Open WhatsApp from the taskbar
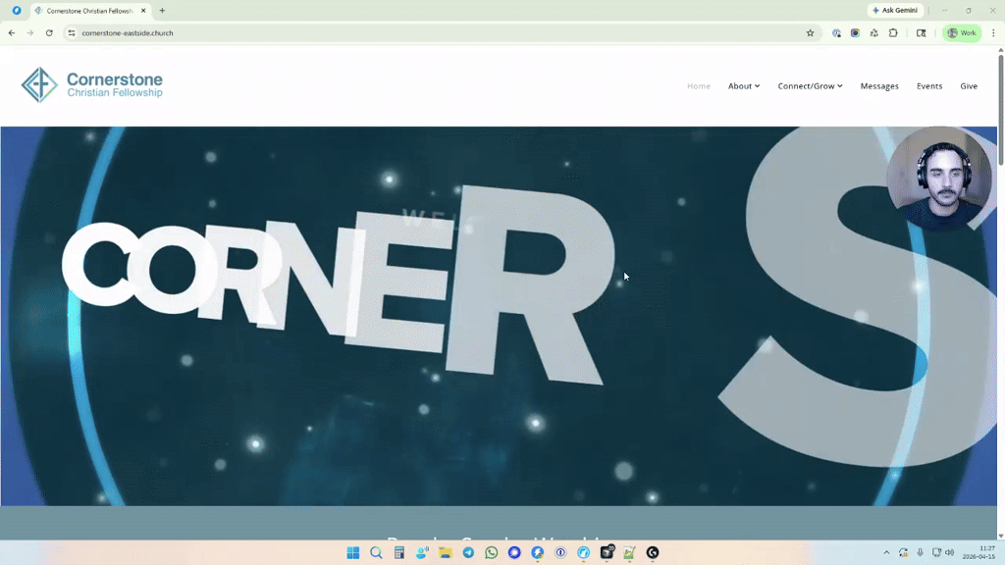 click(x=492, y=552)
